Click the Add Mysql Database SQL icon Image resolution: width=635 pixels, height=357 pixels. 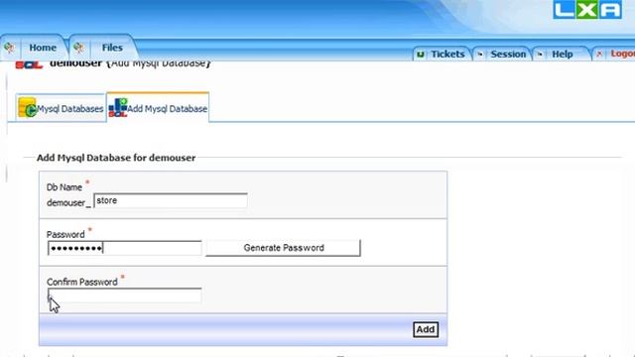[x=118, y=108]
